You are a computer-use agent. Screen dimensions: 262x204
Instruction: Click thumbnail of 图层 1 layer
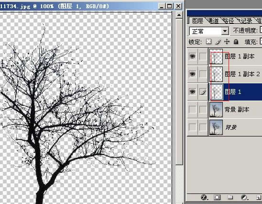(216, 92)
